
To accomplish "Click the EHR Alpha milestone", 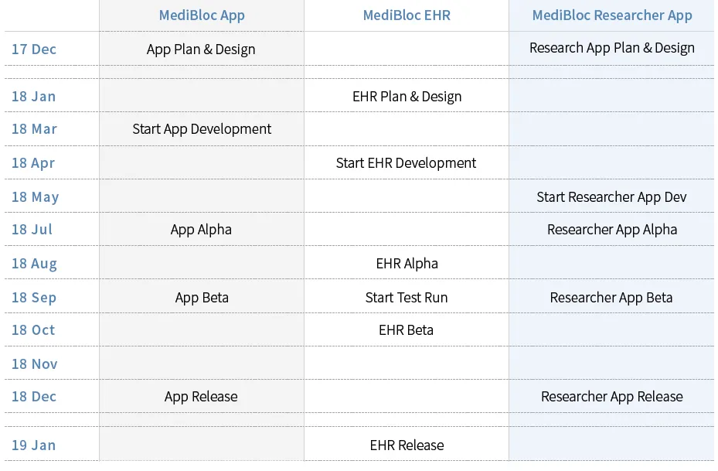I will (407, 264).
